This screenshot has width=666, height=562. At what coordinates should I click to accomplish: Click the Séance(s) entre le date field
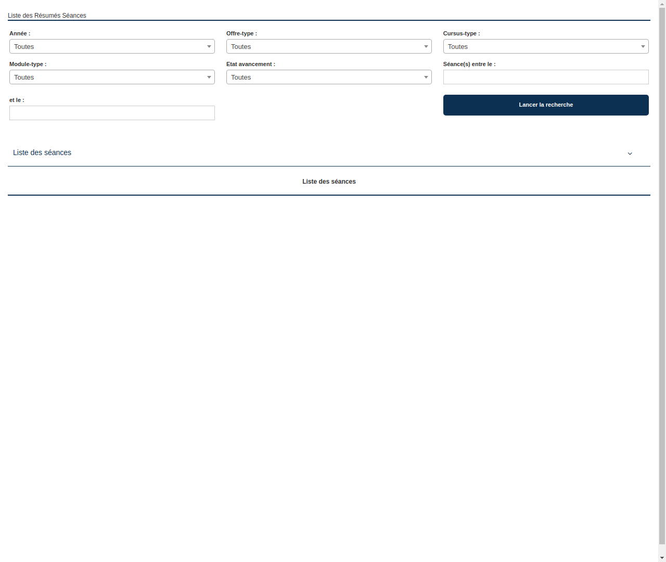point(546,77)
